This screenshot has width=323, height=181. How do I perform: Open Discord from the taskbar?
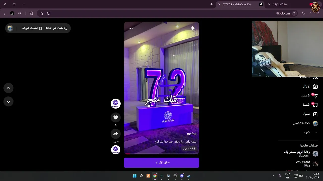(182, 176)
